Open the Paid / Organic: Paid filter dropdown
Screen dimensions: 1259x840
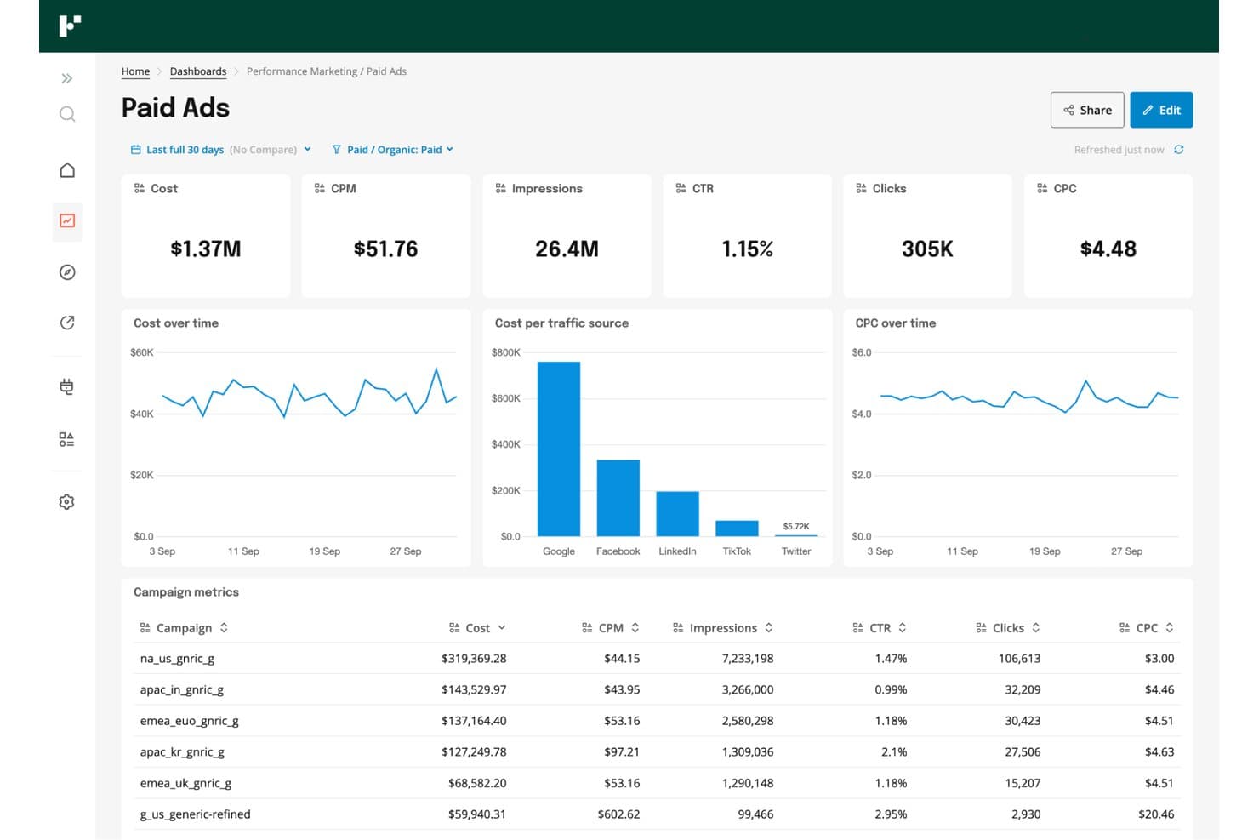coord(392,150)
